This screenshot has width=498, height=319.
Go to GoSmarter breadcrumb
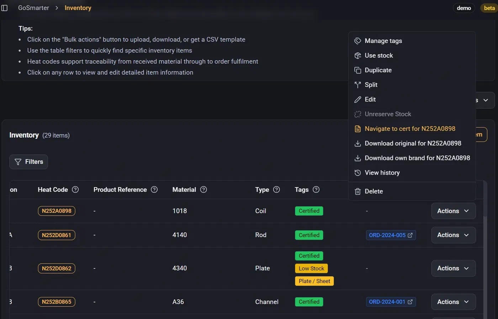33,8
